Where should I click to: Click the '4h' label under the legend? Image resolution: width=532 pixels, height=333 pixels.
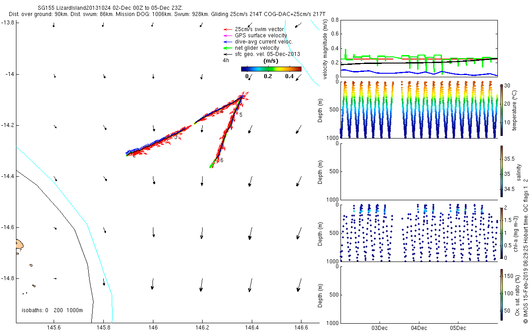click(226, 60)
